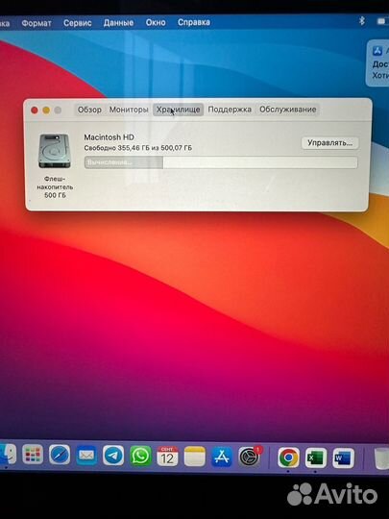Open Launchpad from the Dock
The width and height of the screenshot is (389, 519).
[x=33, y=454]
